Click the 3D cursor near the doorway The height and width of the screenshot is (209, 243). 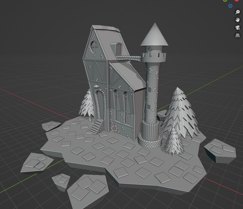coord(114,128)
